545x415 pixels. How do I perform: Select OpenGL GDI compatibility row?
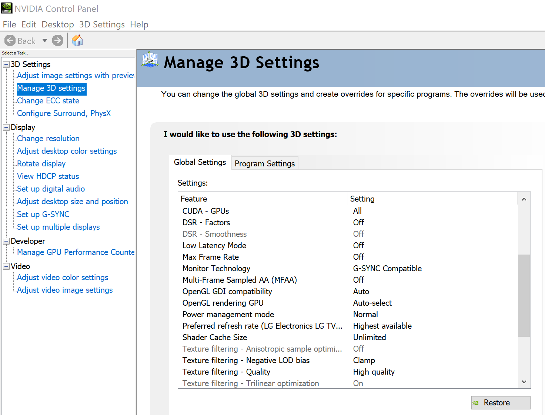coord(347,291)
